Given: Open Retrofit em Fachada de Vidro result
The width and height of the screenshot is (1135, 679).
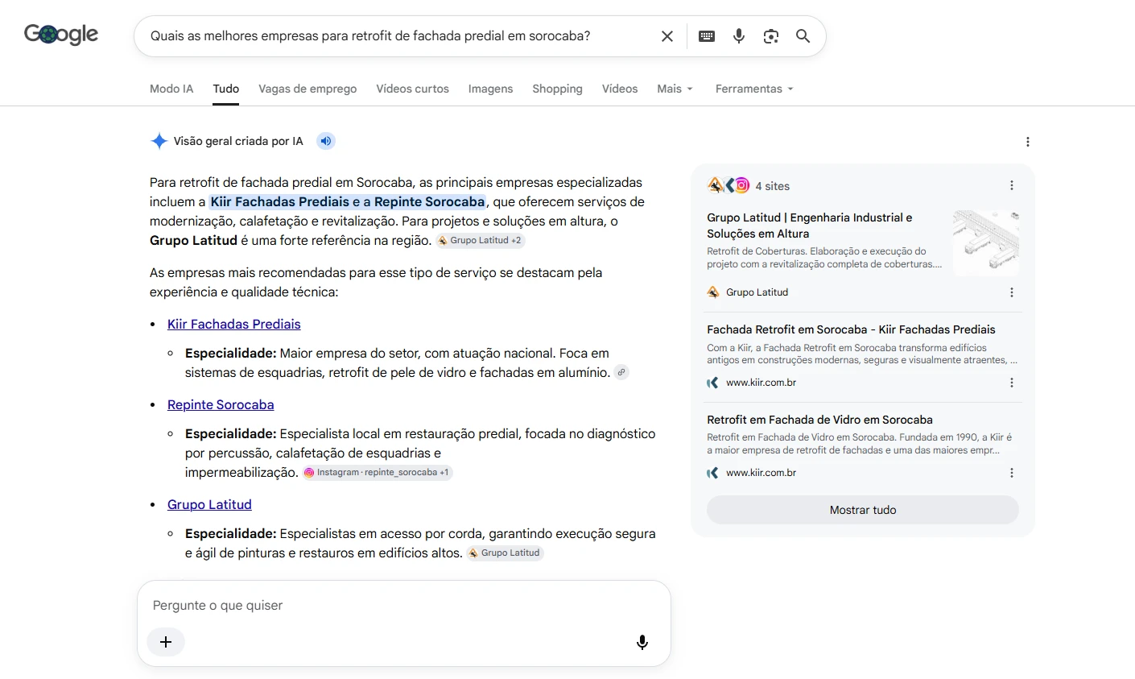Looking at the screenshot, I should click(x=819, y=420).
